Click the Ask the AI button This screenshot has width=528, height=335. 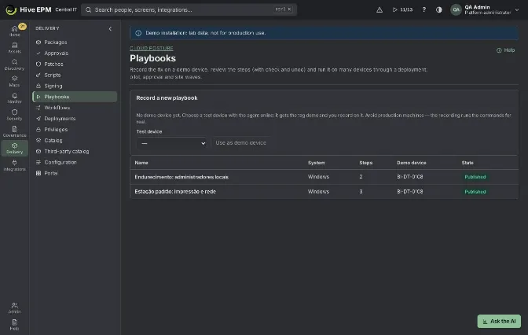pos(499,321)
